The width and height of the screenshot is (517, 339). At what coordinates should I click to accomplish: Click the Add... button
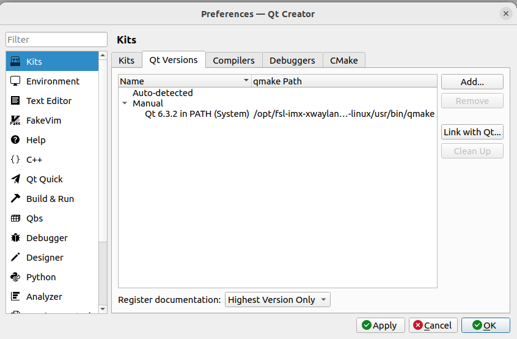472,82
